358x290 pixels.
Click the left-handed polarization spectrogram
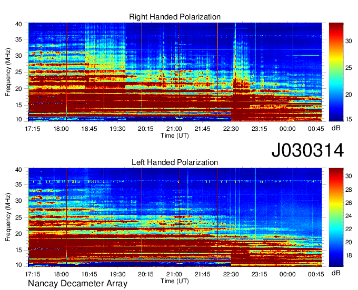point(175,217)
